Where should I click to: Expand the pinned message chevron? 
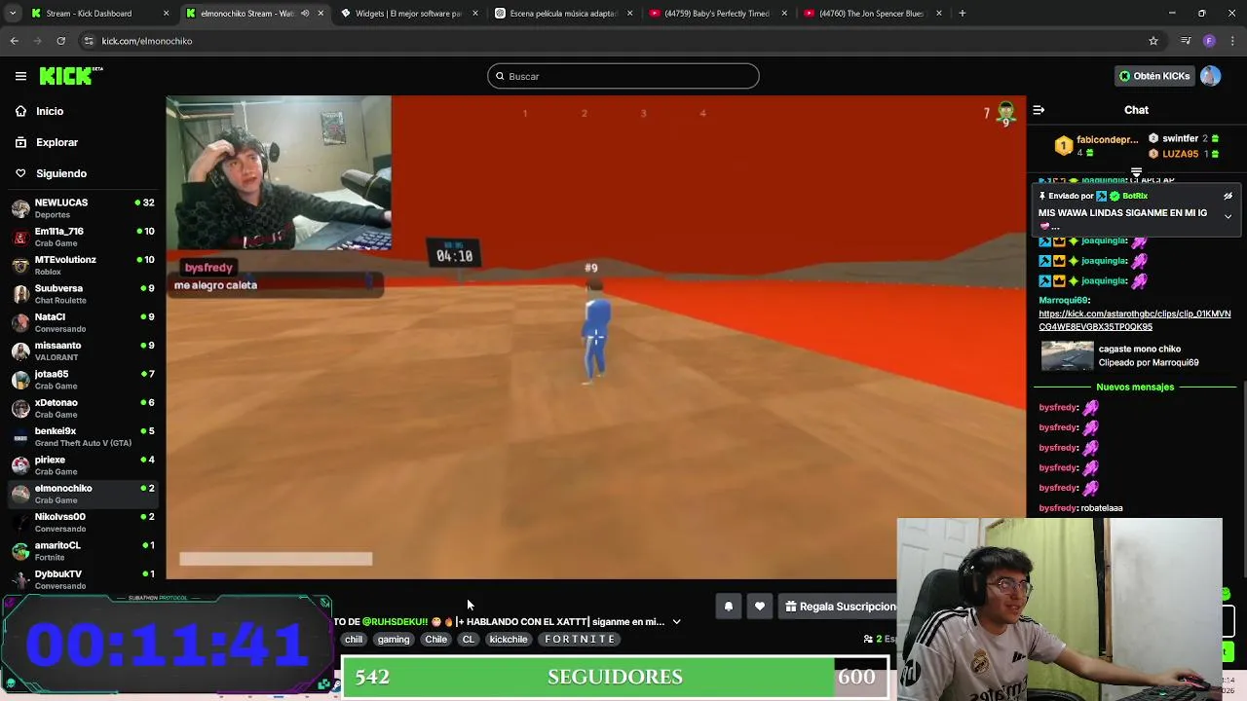point(1228,216)
